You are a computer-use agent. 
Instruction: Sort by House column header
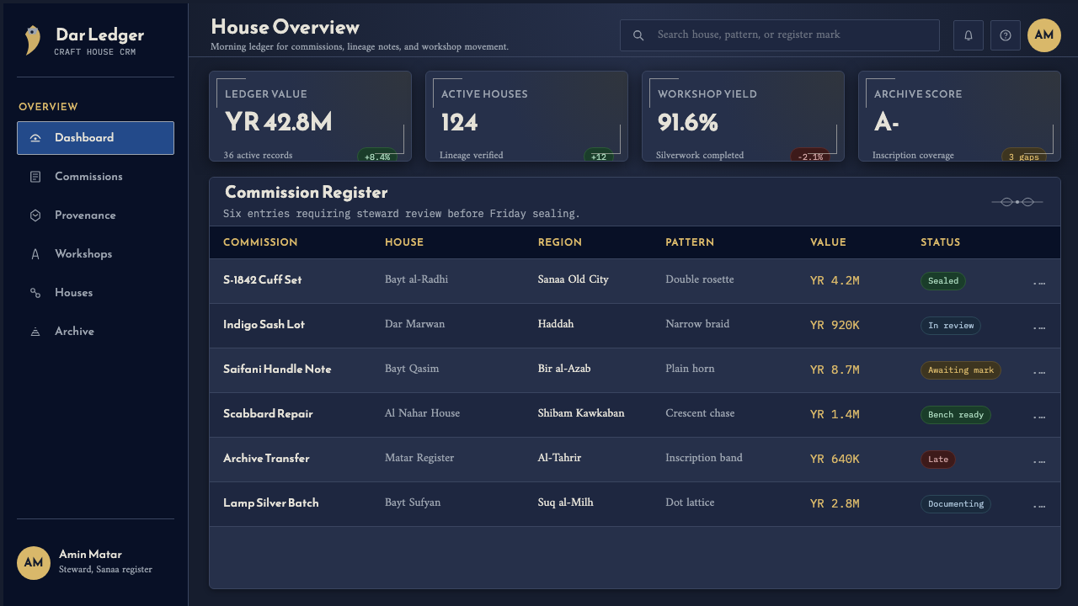click(404, 242)
